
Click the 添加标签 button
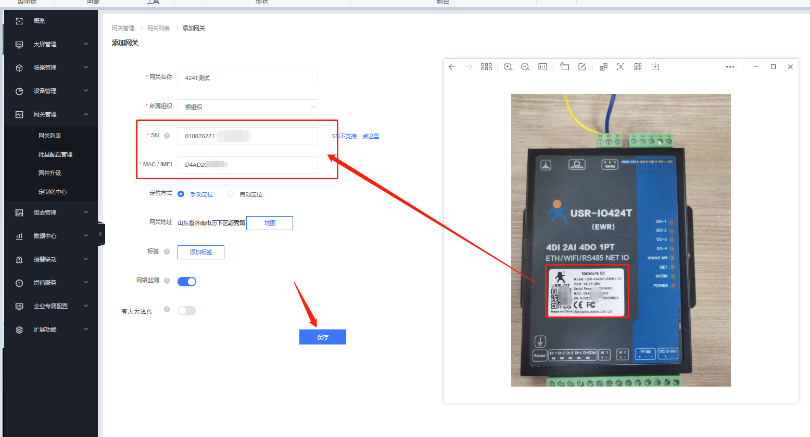(x=201, y=252)
